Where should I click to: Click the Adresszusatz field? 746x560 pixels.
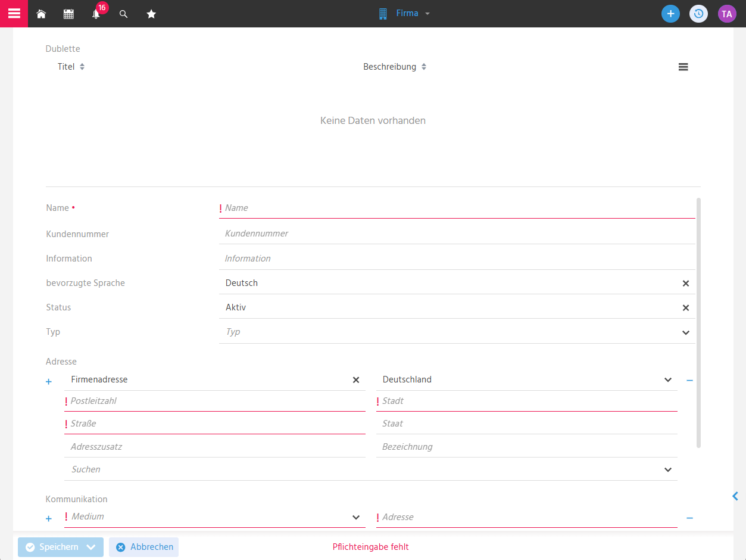pos(215,447)
